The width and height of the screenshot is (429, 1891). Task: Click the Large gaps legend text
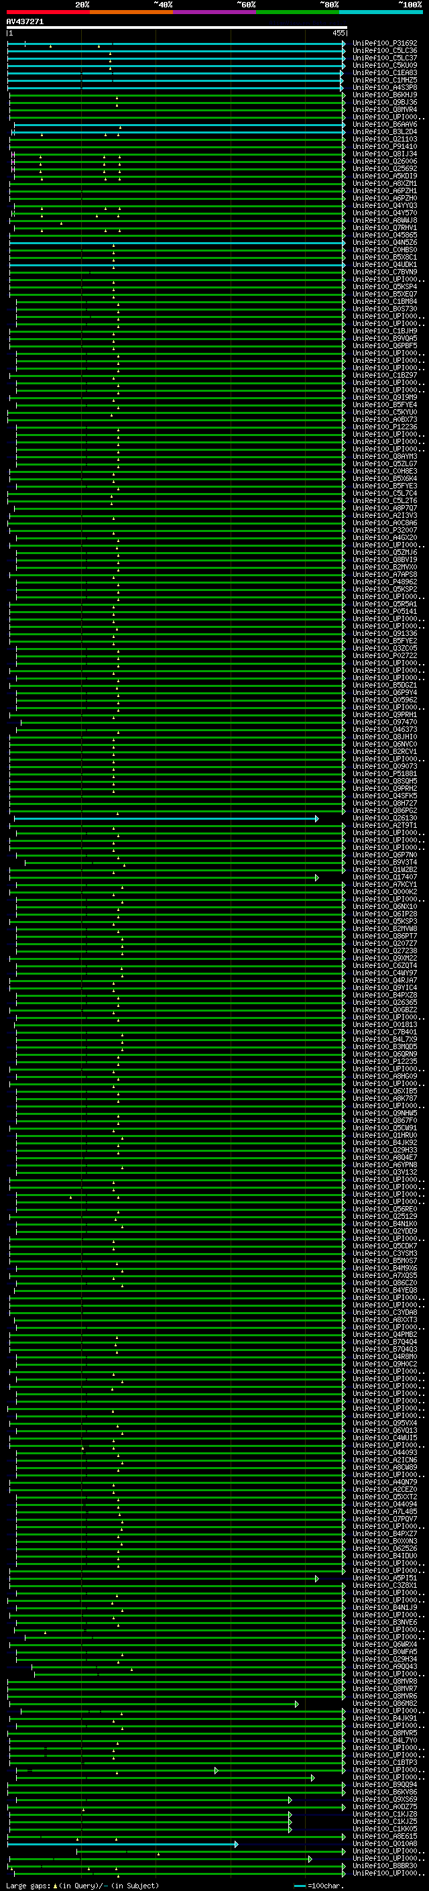pos(81,1886)
